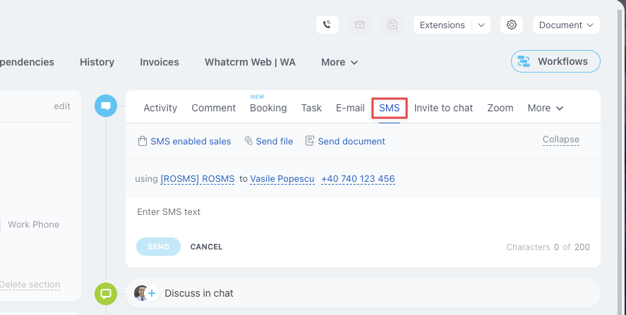Open the Workflows button

[555, 61]
